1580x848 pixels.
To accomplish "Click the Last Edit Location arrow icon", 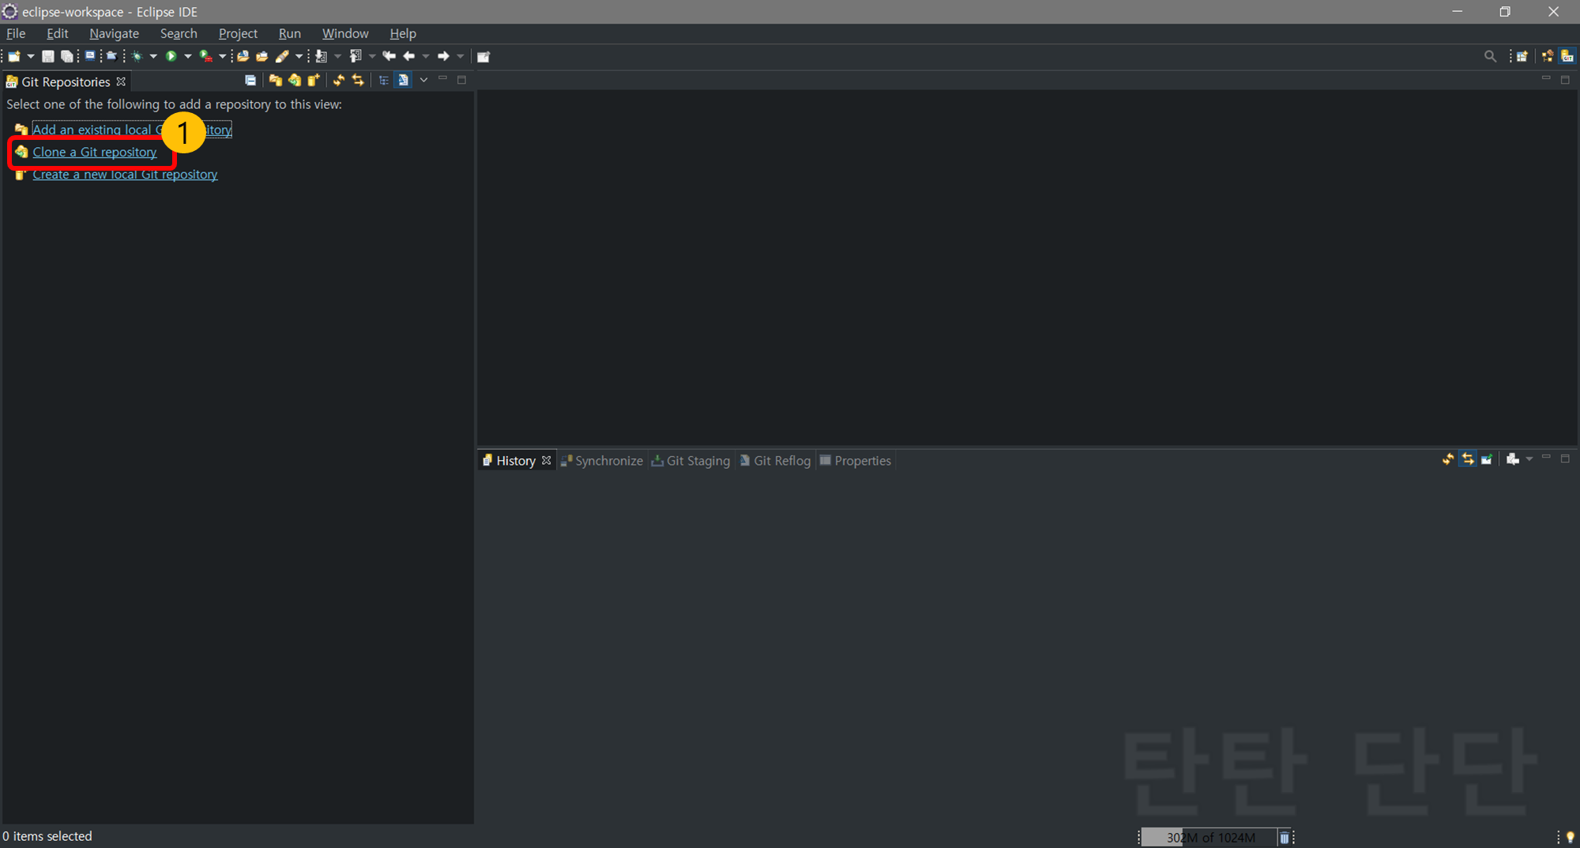I will click(389, 56).
